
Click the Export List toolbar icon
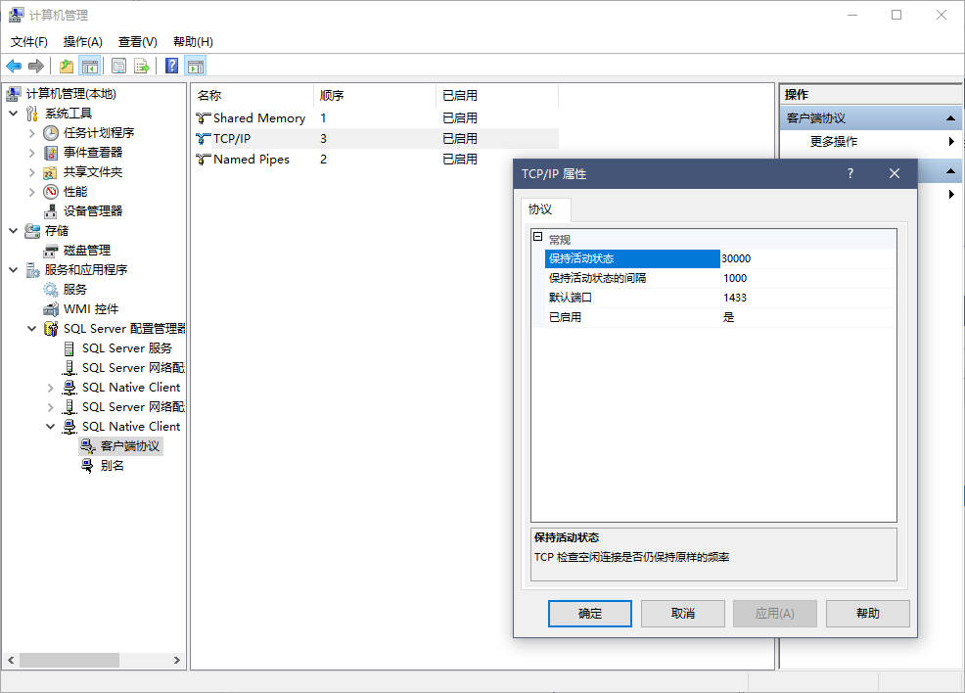click(142, 66)
